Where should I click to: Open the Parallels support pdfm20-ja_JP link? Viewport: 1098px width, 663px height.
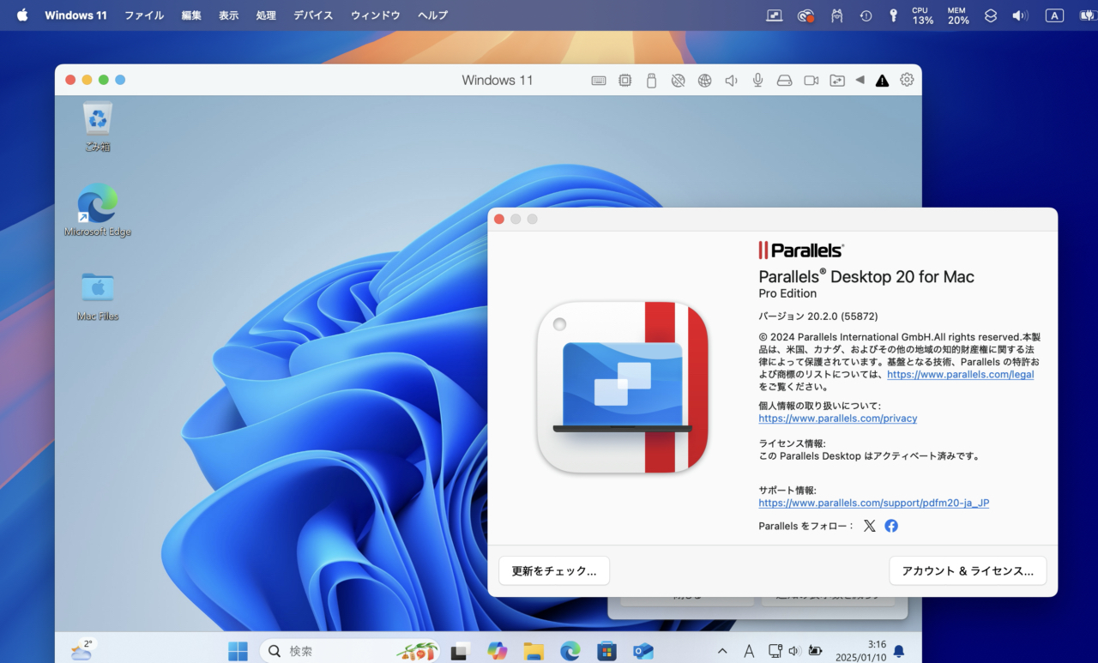[873, 503]
